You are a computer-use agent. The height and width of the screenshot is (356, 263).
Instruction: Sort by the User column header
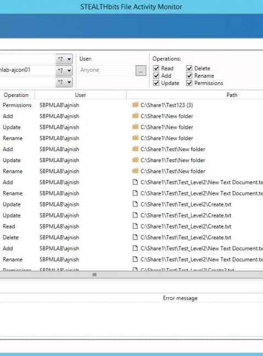pos(81,95)
